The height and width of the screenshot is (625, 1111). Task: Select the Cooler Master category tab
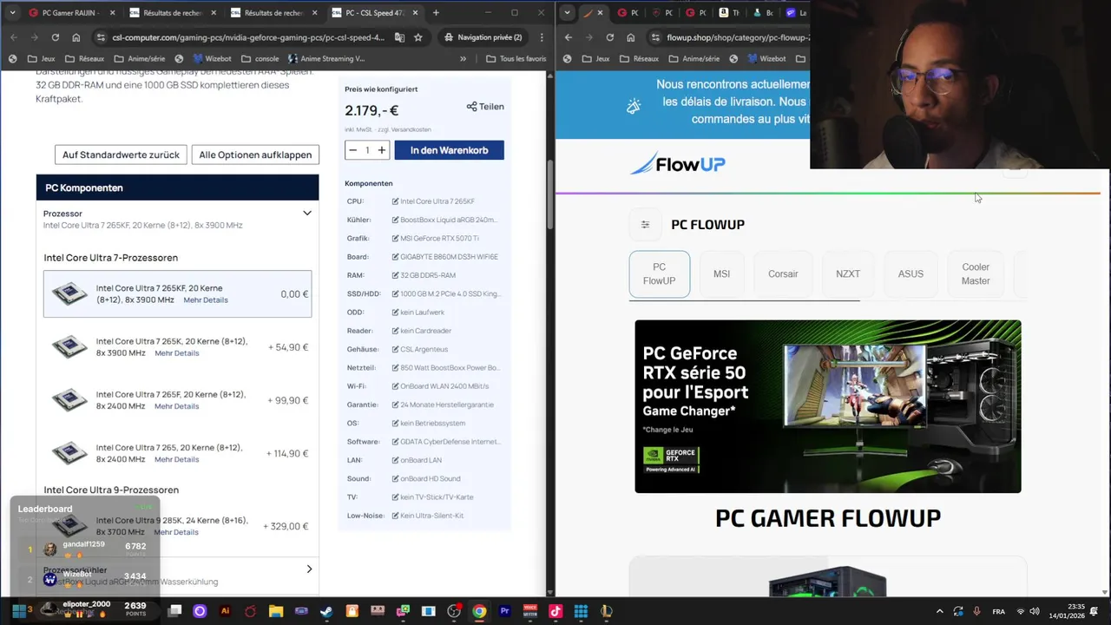pos(976,273)
